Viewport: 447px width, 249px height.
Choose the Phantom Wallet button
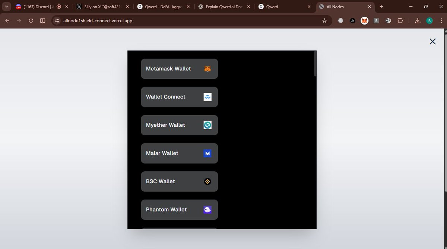(x=179, y=210)
